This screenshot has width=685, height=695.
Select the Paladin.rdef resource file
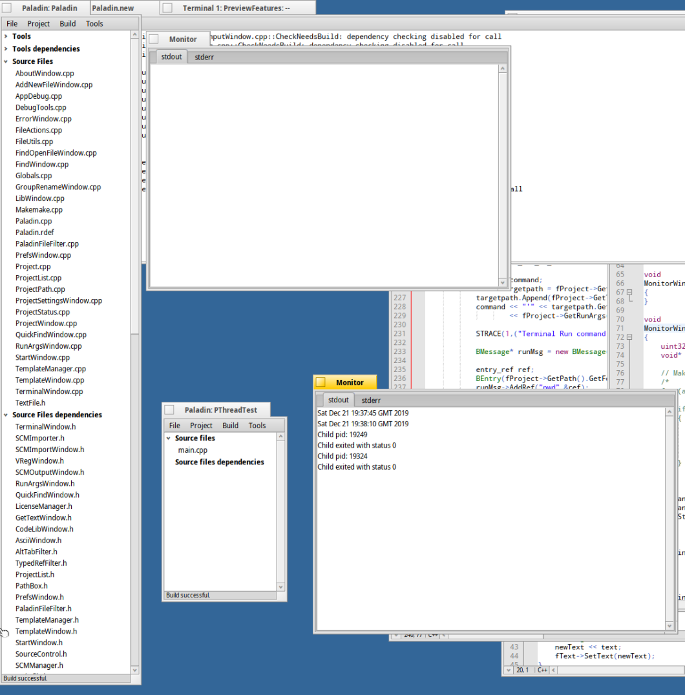(x=35, y=233)
